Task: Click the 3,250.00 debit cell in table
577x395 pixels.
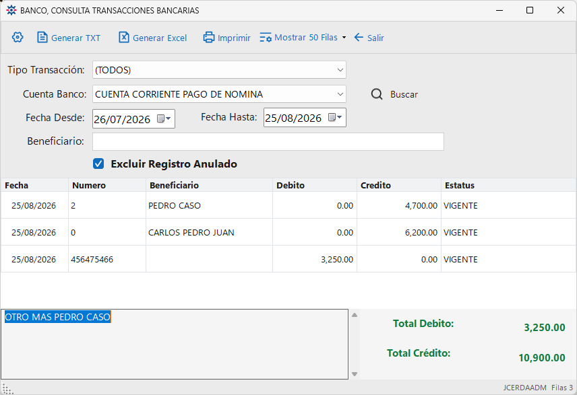Action: tap(315, 260)
